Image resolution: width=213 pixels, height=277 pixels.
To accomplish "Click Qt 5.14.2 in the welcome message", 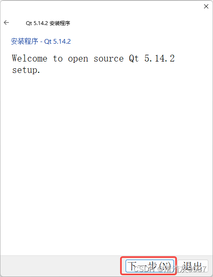I will [151, 59].
